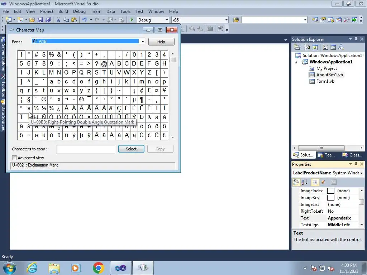Click the Paste clipboard icon
Viewport: 367px width, 275px height.
74,20
